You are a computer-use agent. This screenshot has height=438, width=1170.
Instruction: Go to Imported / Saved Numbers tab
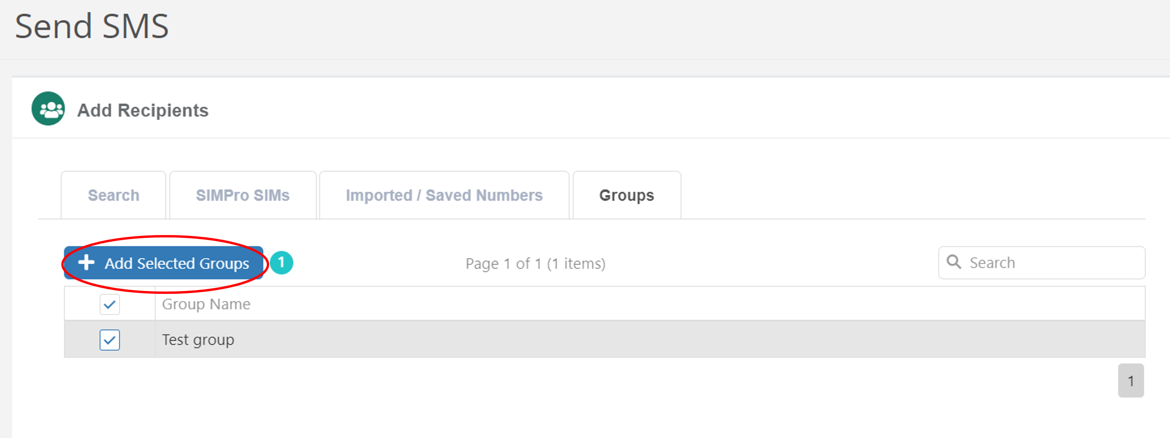444,195
